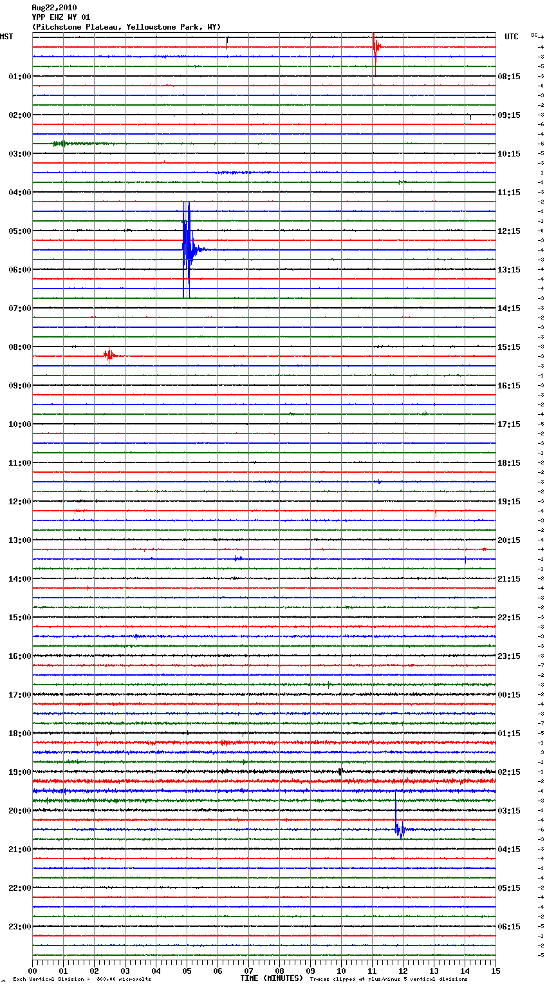
Task: Click the 01 minute tick label
Action: pyautogui.click(x=63, y=971)
